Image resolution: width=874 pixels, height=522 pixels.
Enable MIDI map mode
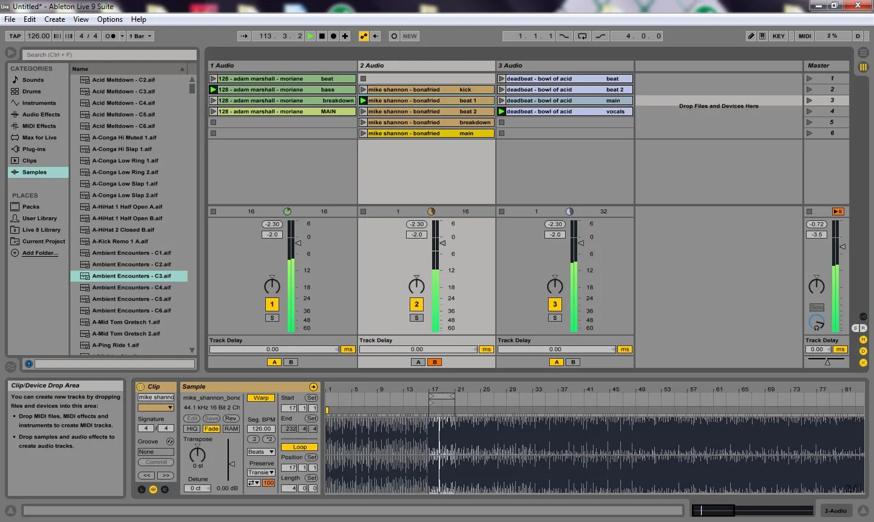pos(805,36)
